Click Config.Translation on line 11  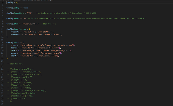pos(16,29)
